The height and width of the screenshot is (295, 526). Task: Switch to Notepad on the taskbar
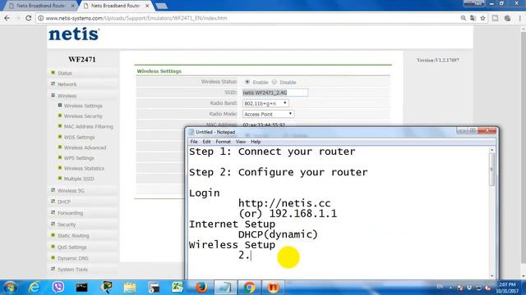point(225,288)
